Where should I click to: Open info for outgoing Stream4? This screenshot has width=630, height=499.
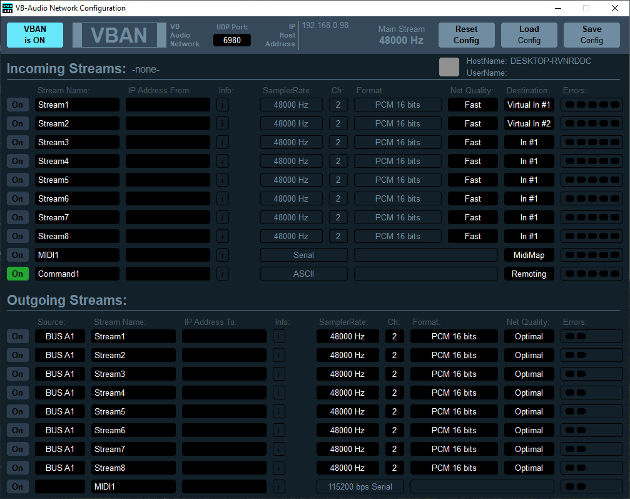[x=279, y=393]
